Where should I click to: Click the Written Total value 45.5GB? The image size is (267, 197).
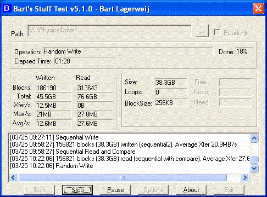pos(53,97)
